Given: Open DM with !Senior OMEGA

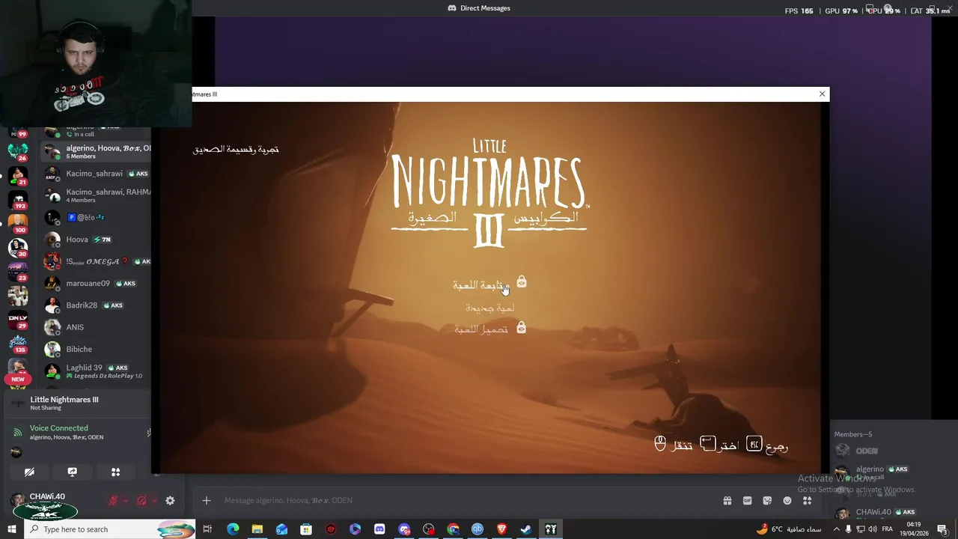Looking at the screenshot, I should coord(96,261).
